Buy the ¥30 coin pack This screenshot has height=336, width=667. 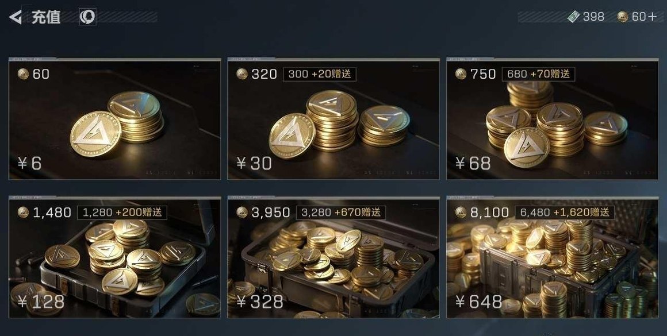pyautogui.click(x=254, y=163)
